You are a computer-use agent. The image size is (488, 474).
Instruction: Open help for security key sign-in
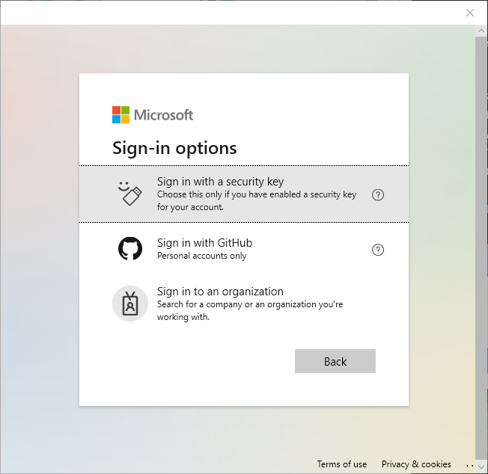pos(378,195)
